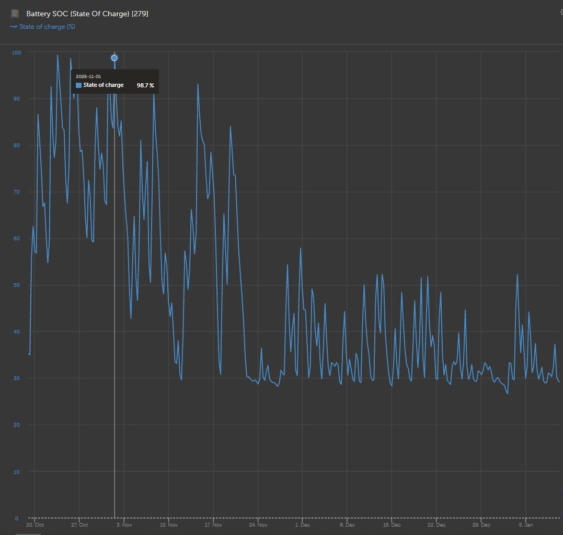Click the horizontal scrollbar thumb below the chart
The height and width of the screenshot is (535, 563).
[28, 533]
